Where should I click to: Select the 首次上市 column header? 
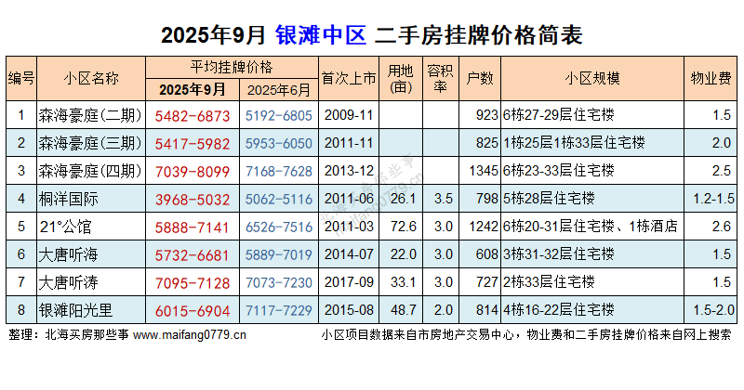pos(349,78)
